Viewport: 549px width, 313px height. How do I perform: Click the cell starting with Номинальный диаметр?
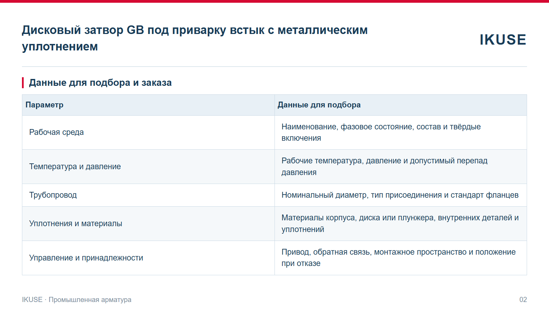pos(401,195)
